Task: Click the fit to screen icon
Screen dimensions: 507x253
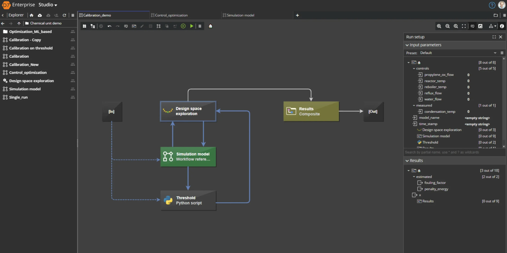Action: (x=464, y=26)
